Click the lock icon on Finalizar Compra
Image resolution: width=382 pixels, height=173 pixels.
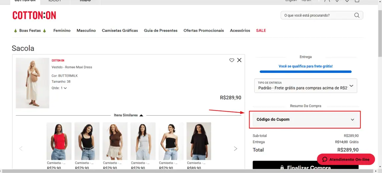tap(282, 168)
